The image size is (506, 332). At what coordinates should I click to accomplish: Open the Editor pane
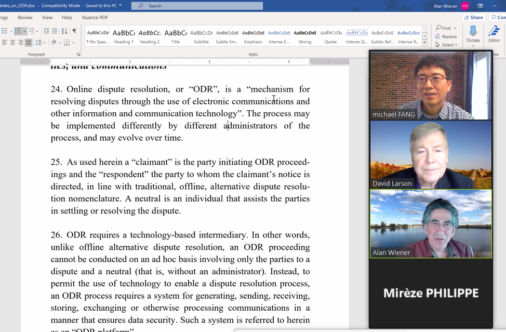[x=494, y=34]
